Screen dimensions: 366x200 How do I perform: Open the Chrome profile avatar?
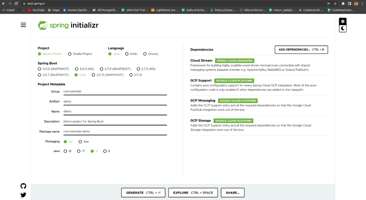(356, 3)
